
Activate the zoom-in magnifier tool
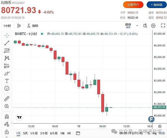tap(7, 106)
